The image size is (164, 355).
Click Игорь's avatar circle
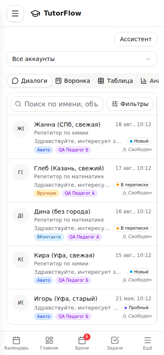(x=21, y=303)
